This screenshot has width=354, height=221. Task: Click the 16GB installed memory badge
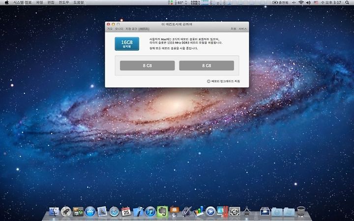coord(127,44)
